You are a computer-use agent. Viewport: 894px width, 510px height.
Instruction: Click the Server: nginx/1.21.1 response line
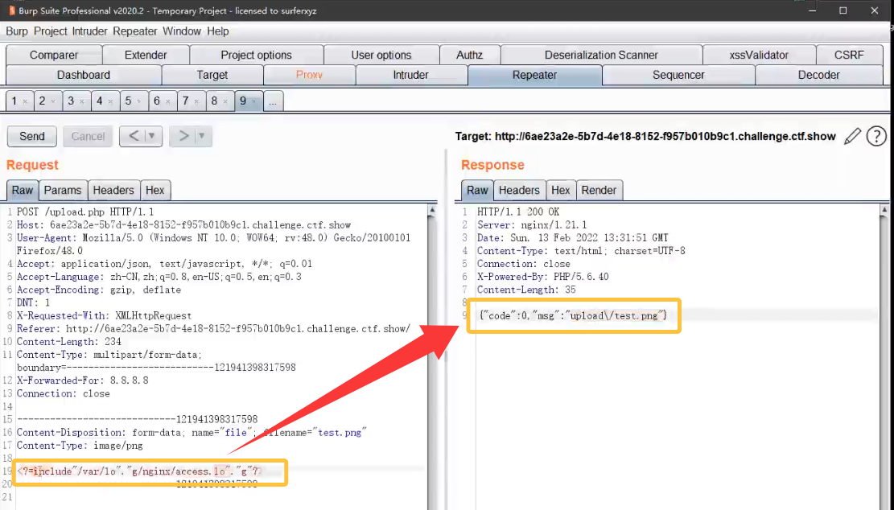[x=532, y=225]
